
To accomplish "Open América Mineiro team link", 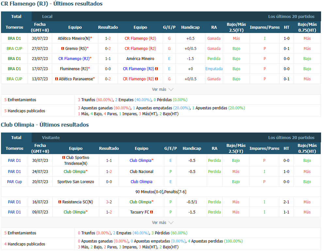I will [x=140, y=59].
